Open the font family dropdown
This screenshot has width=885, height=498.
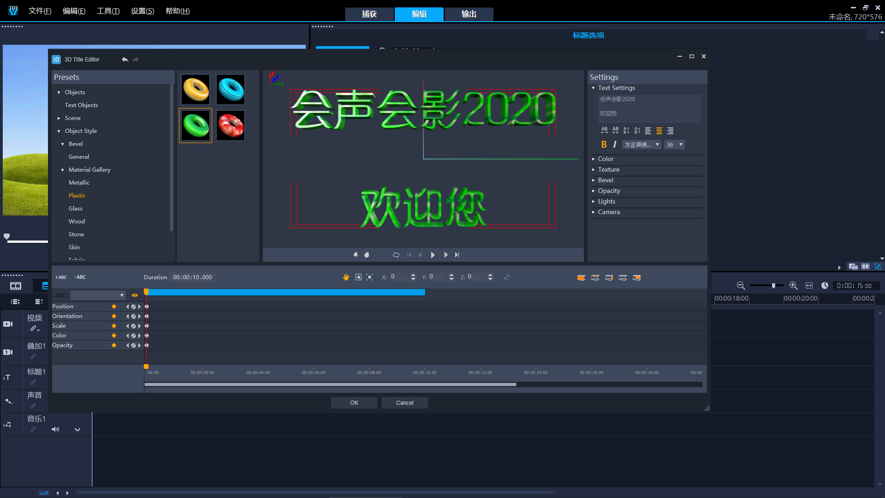(x=641, y=144)
